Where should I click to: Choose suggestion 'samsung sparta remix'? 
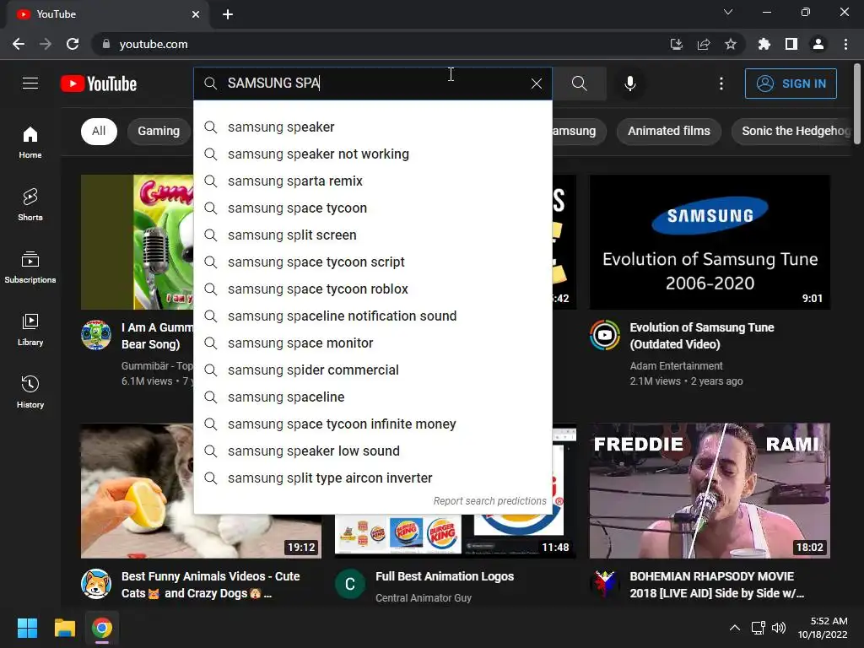coord(373,181)
